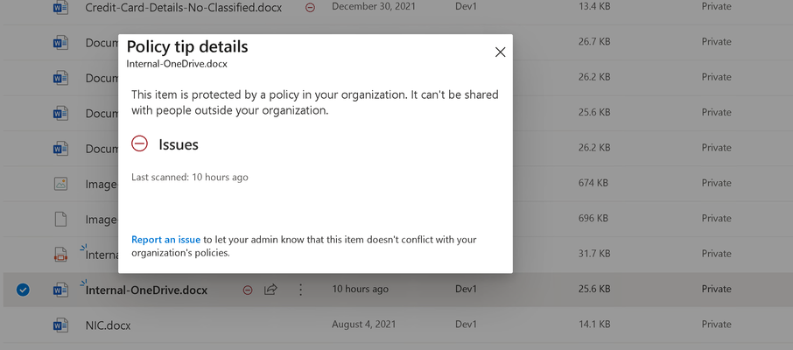The height and width of the screenshot is (350, 793).
Task: Click the 'Policy tip details' dialog title
Action: pyautogui.click(x=187, y=46)
